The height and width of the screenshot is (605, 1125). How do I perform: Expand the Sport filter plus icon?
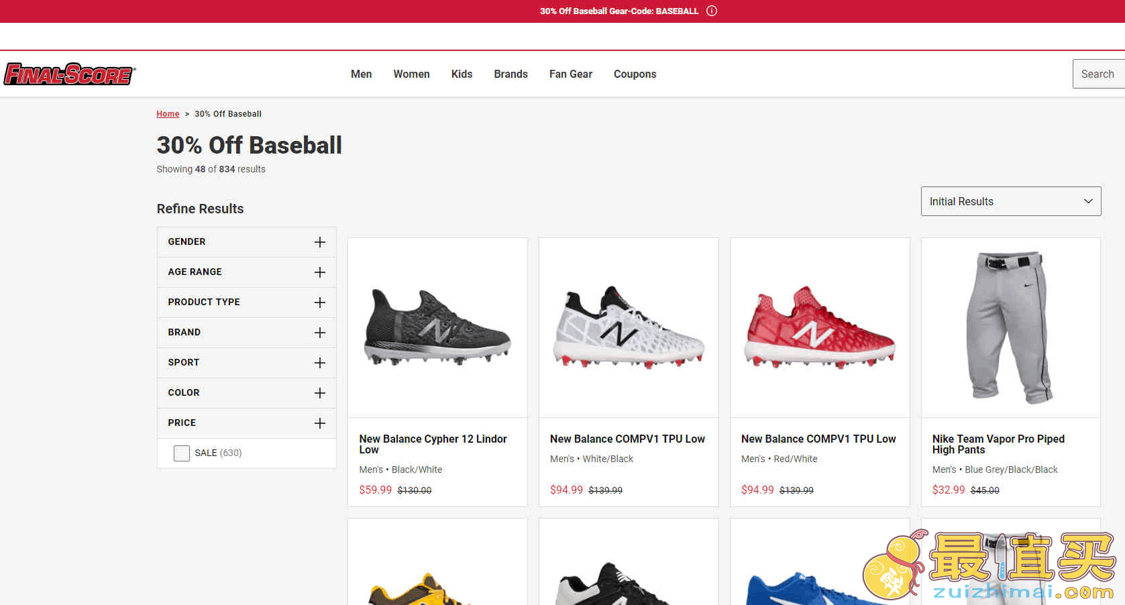[320, 363]
